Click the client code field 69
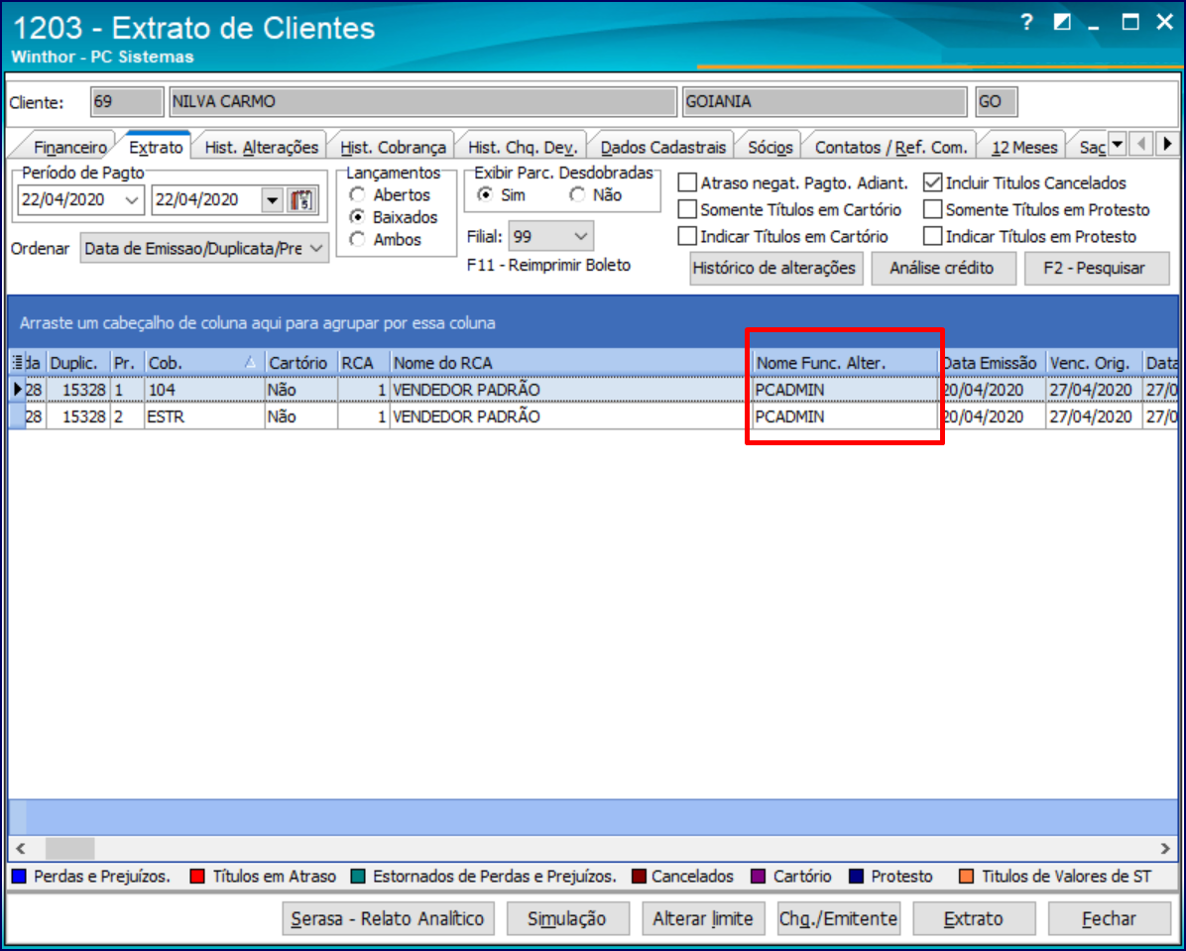Screen dimensions: 1186x951 point(127,102)
